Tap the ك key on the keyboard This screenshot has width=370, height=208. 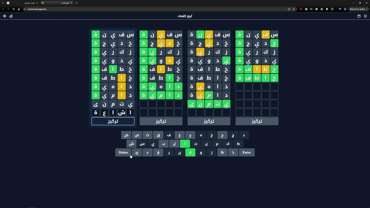point(228,144)
